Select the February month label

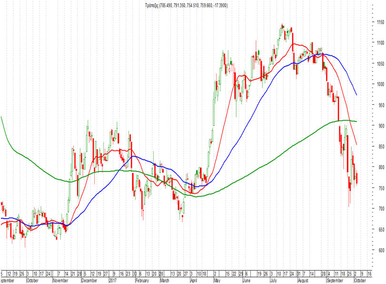click(x=142, y=281)
